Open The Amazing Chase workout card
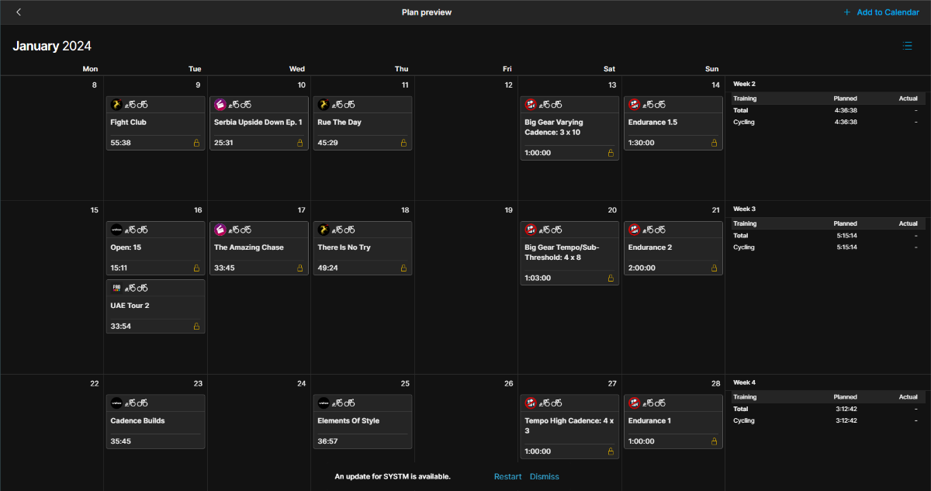The height and width of the screenshot is (491, 931). tap(259, 248)
